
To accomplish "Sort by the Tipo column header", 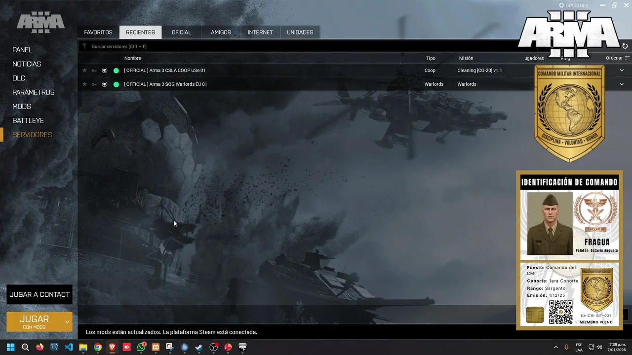I will pyautogui.click(x=431, y=58).
